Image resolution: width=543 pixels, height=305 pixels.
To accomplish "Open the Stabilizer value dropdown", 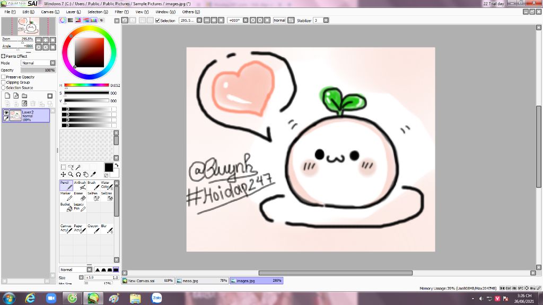I will (x=326, y=21).
